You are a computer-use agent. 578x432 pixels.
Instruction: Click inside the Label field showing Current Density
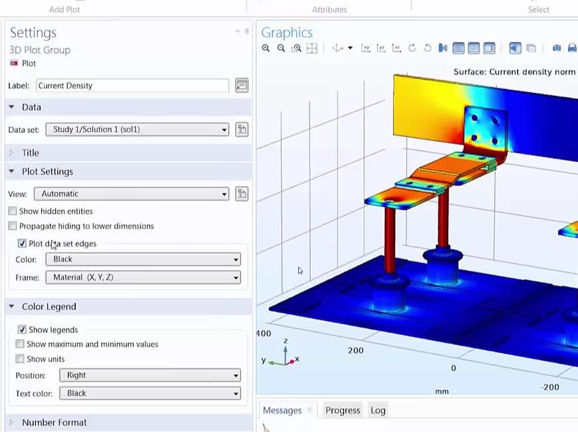click(133, 85)
